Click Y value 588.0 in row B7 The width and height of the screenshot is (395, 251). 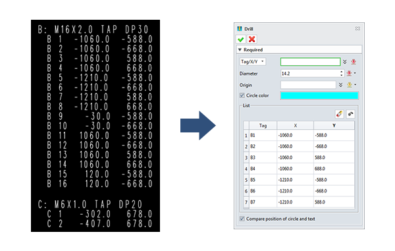[334, 202]
